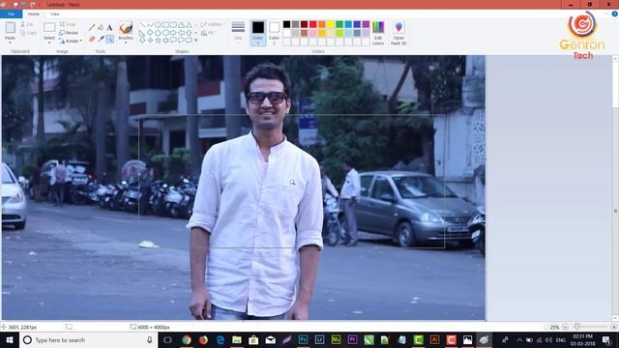Open File Explorer from taskbar
This screenshot has height=348, width=619.
(236, 339)
